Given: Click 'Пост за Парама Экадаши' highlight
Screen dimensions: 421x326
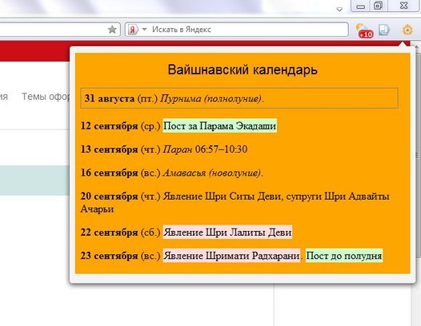Looking at the screenshot, I should 220,125.
